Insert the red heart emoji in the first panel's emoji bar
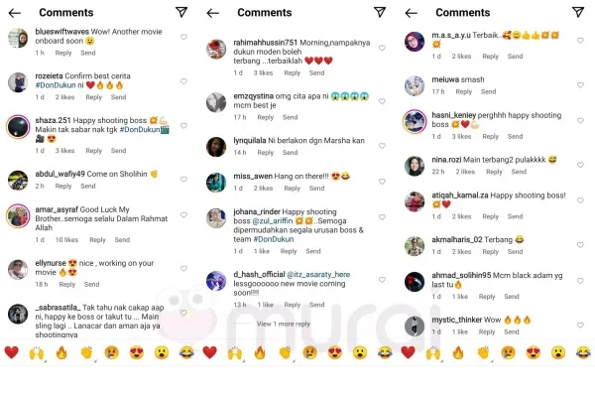Image resolution: width=595 pixels, height=397 pixels. pos(11,352)
